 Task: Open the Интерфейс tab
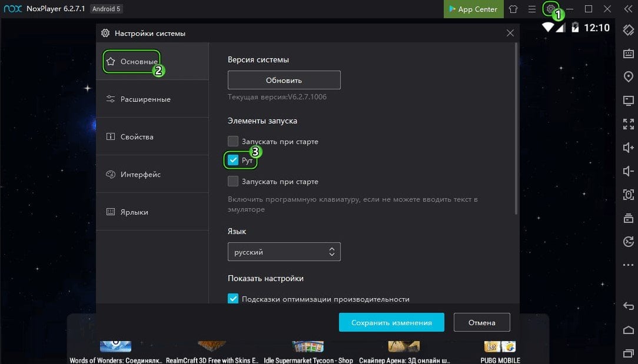click(152, 174)
